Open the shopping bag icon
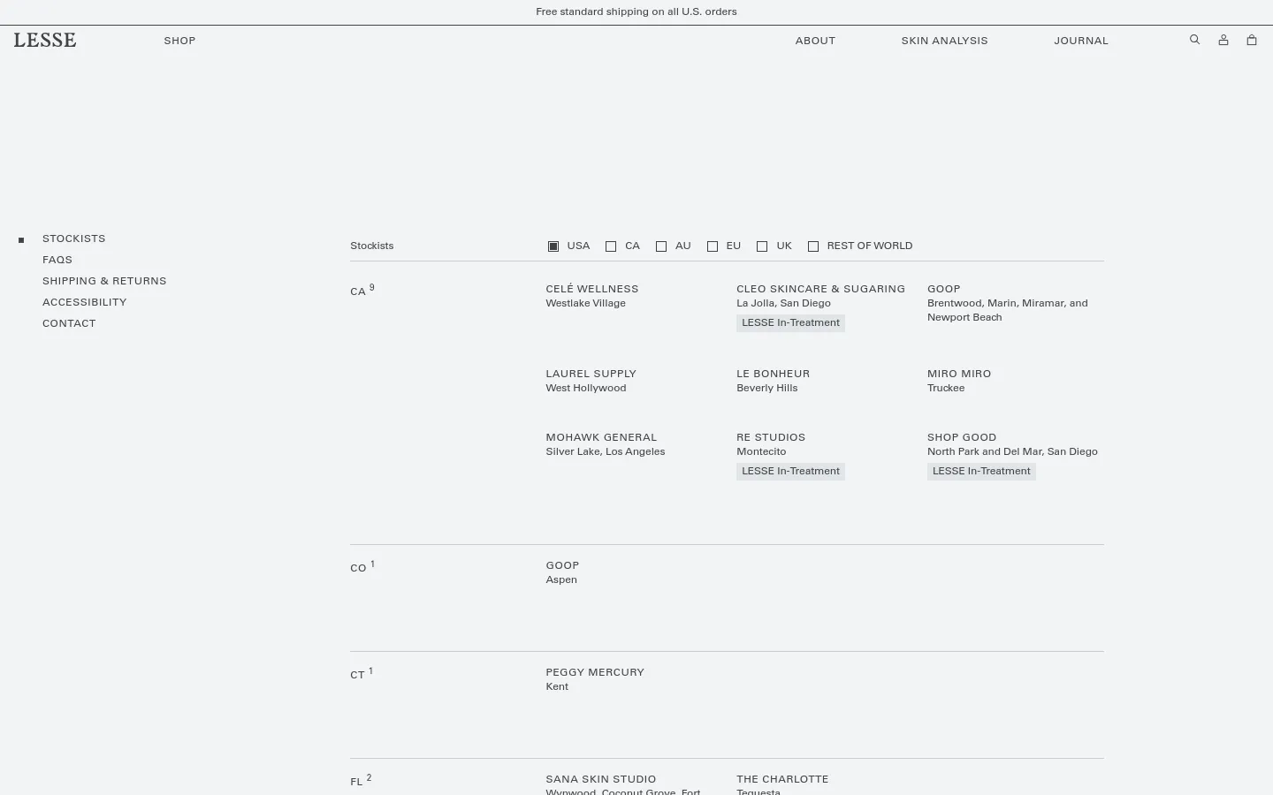The width and height of the screenshot is (1273, 795). 1252,40
